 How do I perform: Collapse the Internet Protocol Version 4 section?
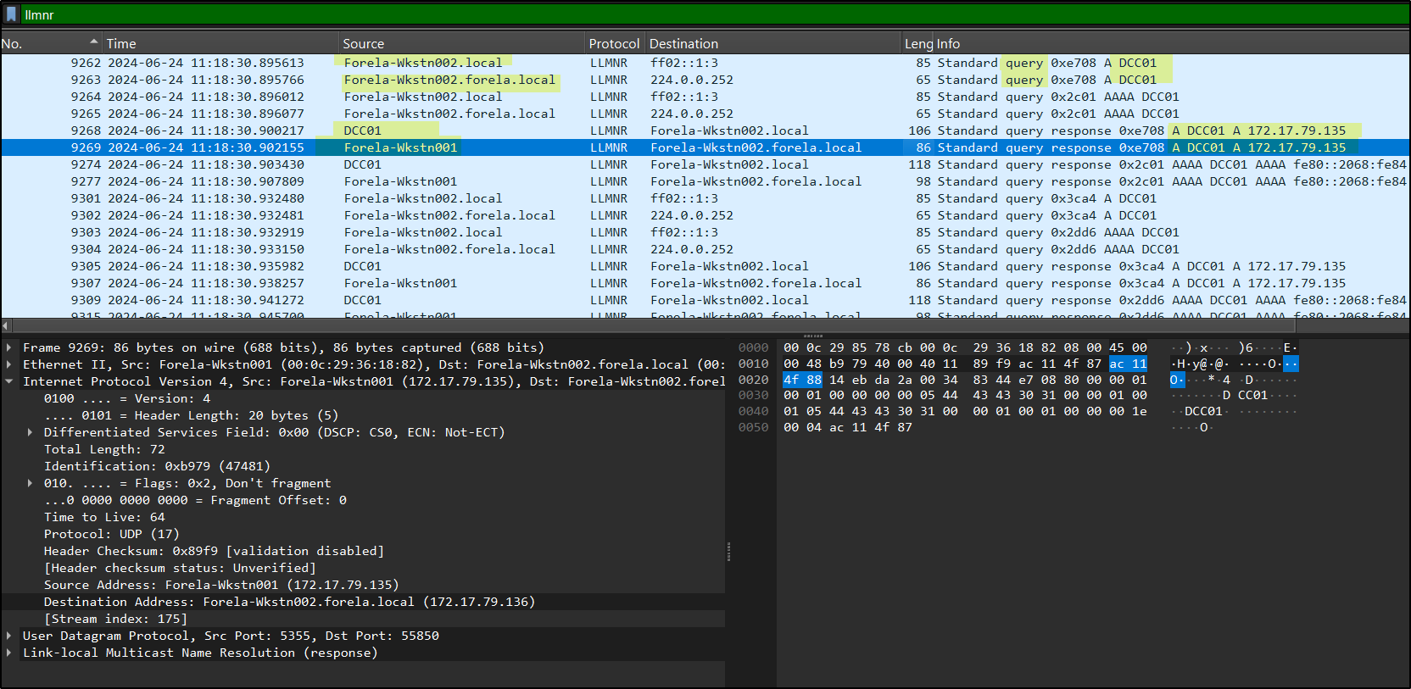(x=9, y=381)
